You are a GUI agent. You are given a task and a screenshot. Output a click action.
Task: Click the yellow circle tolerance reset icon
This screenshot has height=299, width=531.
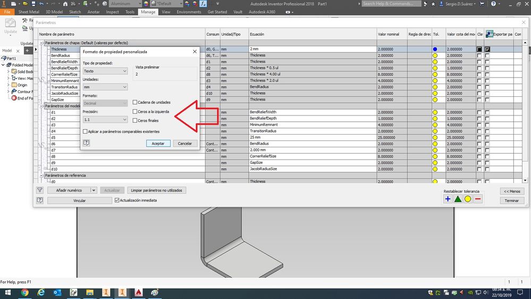pos(468,199)
